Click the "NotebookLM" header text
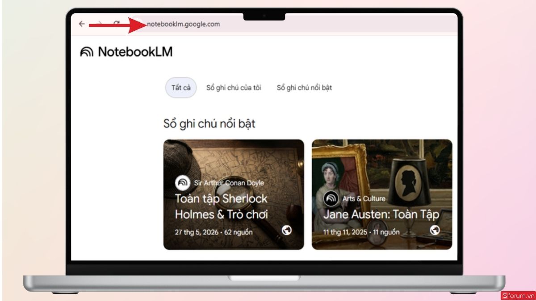Screen dimensions: 536x301 tap(135, 52)
